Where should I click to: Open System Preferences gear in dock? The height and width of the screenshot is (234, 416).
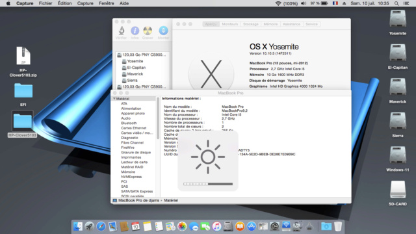pos(274,226)
